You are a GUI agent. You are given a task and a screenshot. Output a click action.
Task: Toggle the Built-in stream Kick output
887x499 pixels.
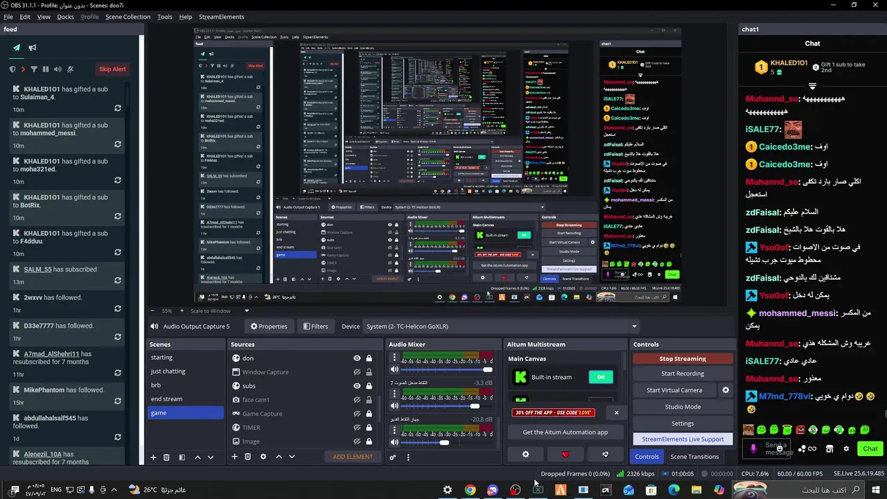pos(601,377)
